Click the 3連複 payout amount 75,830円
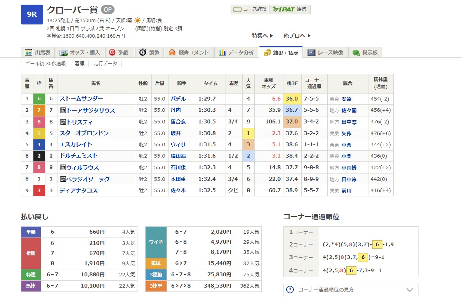This screenshot has height=307, width=462. pyautogui.click(x=219, y=274)
